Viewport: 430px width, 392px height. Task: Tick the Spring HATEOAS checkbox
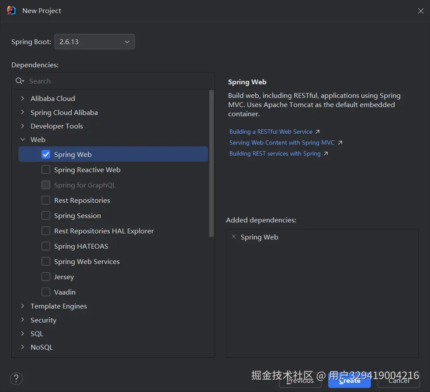click(x=46, y=246)
